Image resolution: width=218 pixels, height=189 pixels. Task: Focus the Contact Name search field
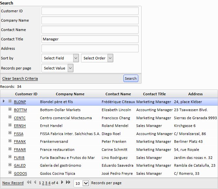pyautogui.click(x=90, y=29)
